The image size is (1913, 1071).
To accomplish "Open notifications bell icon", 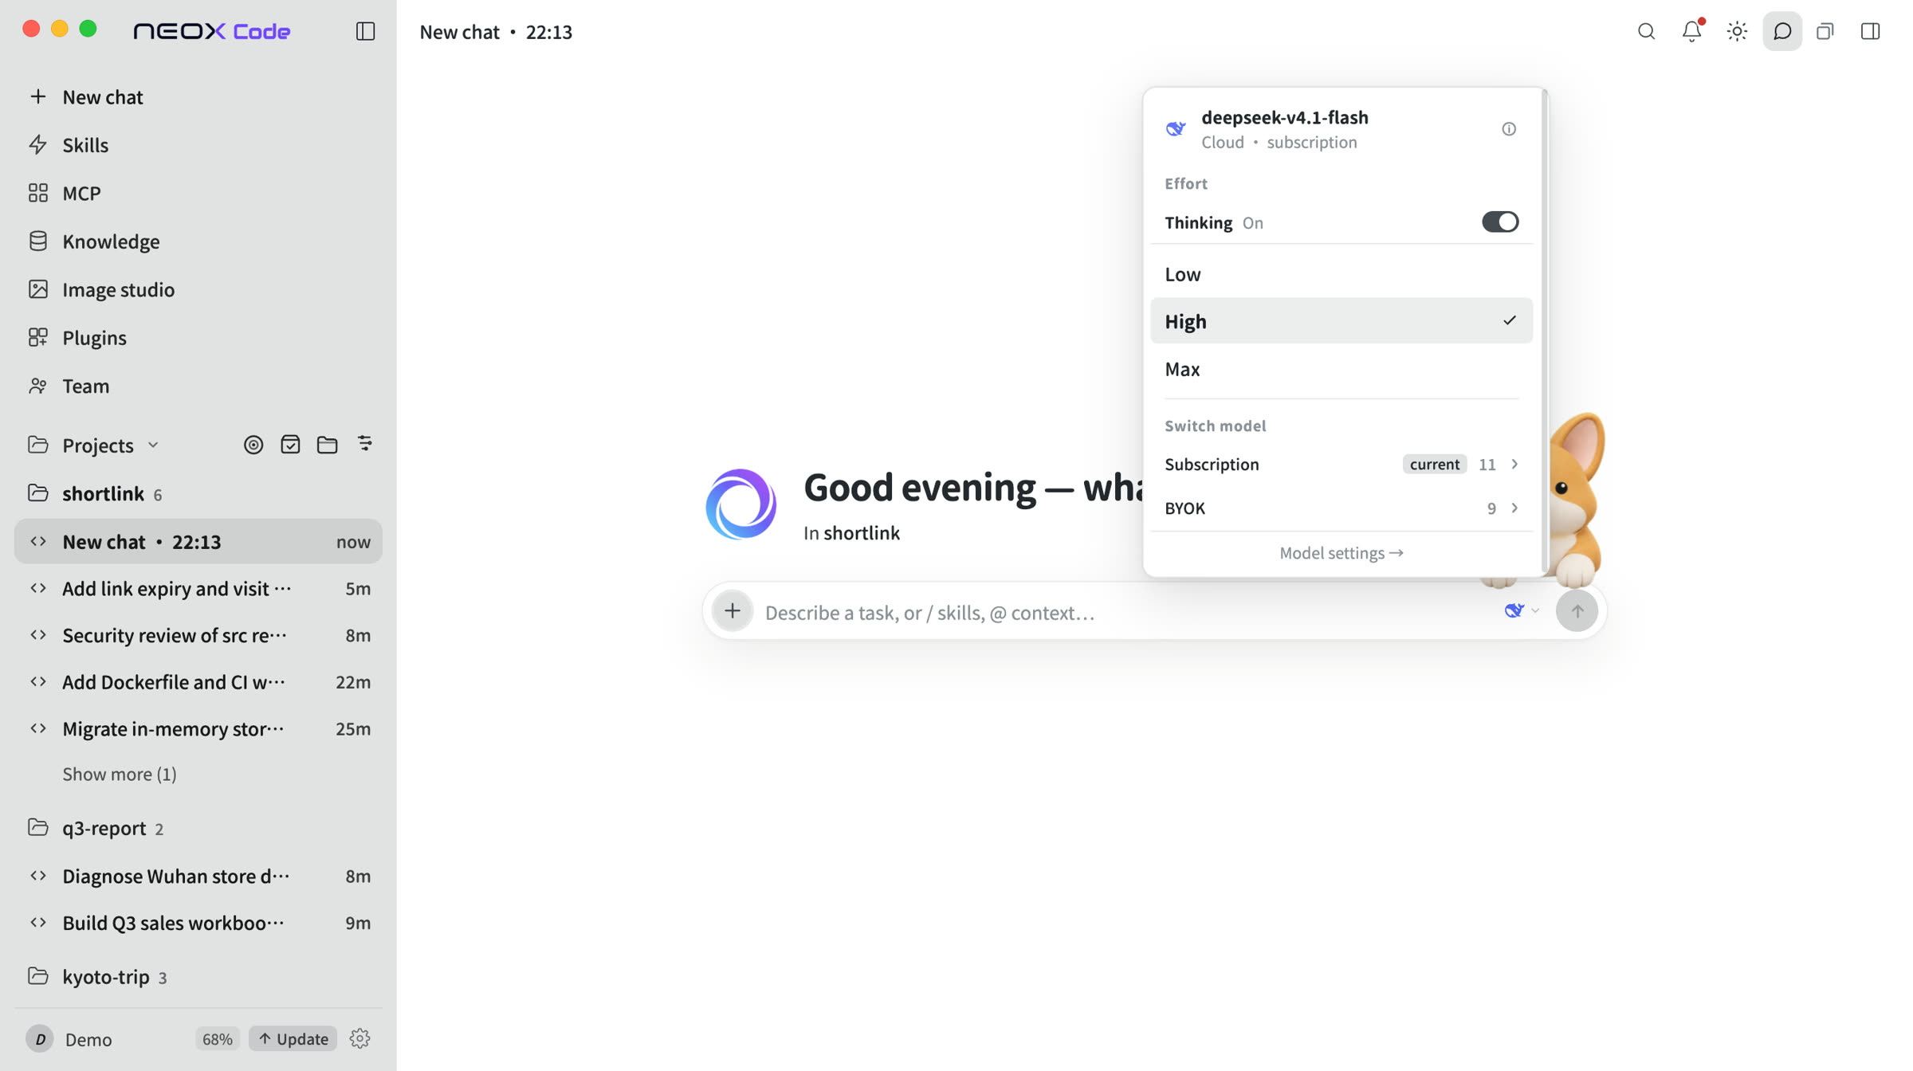I will pyautogui.click(x=1691, y=31).
